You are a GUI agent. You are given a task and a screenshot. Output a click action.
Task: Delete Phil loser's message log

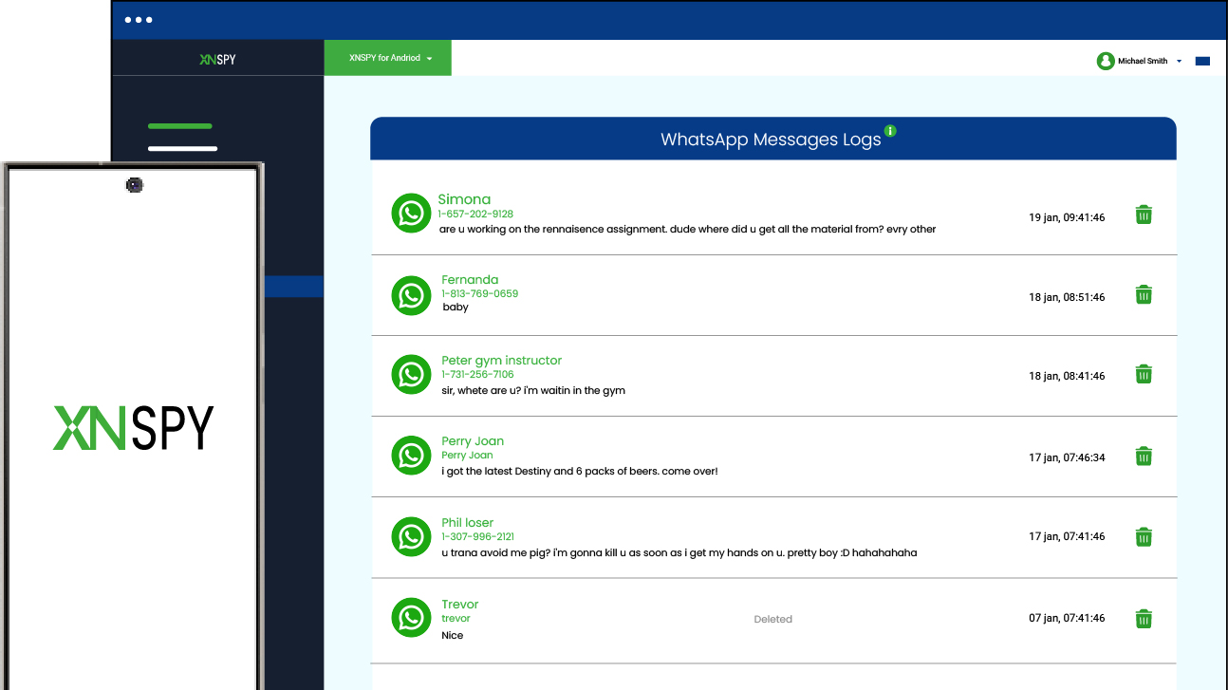pos(1144,537)
